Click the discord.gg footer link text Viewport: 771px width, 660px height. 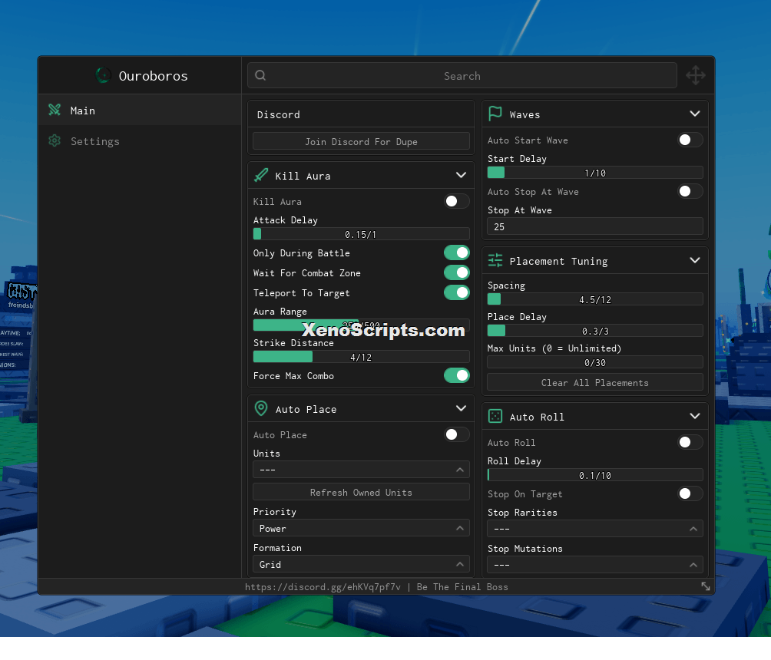323,587
